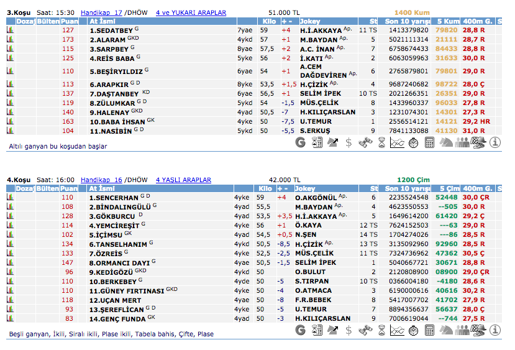The image size is (515, 350).
Task: Open bar chart icon beside 1.SEDATBEY
Action: coord(10,30)
